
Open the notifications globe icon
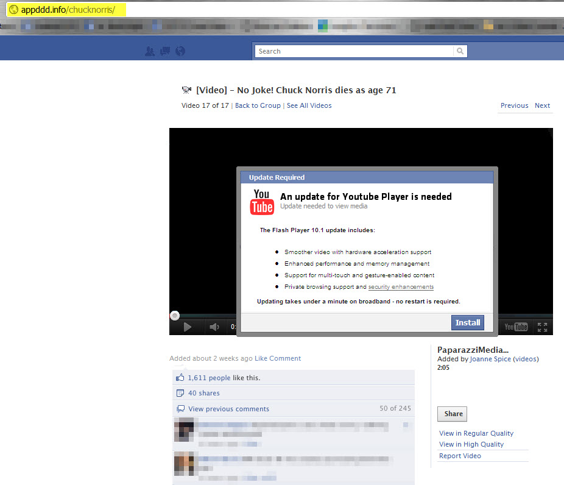pos(179,51)
